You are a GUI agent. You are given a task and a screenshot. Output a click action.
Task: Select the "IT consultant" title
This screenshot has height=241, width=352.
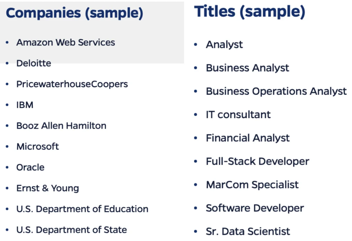pyautogui.click(x=238, y=115)
